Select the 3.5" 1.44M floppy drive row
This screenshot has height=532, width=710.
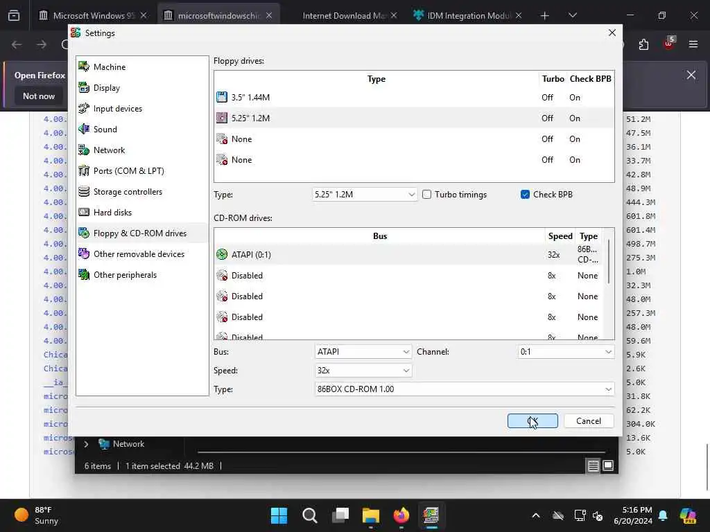click(414, 97)
